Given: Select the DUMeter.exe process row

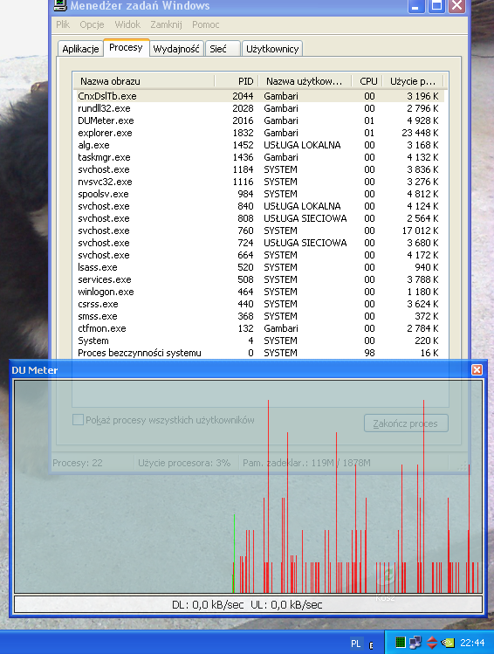Looking at the screenshot, I should 259,120.
